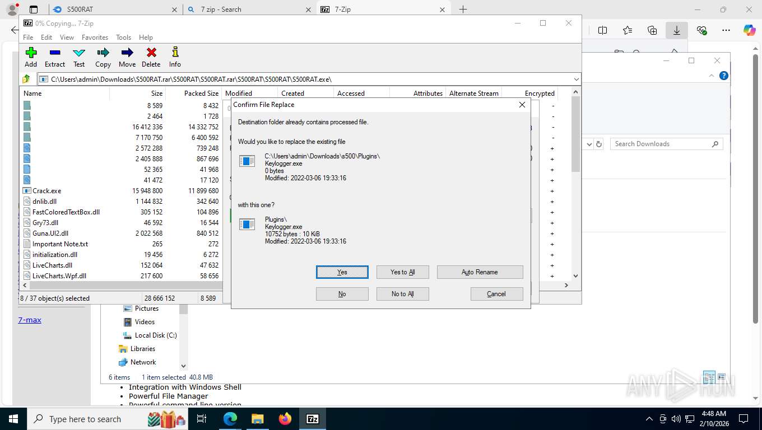Click the refresh icon in Explorer window
762x430 pixels.
[x=599, y=144]
